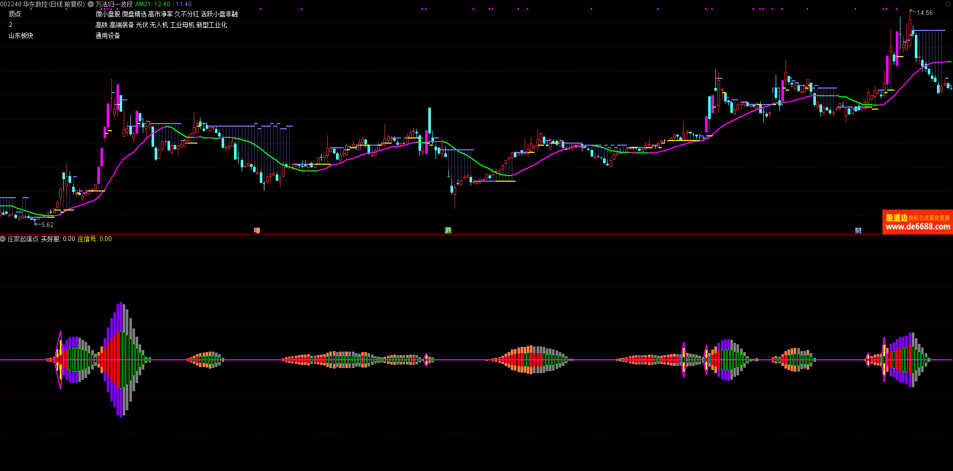Open the 山东板块 sector tag

[21, 36]
